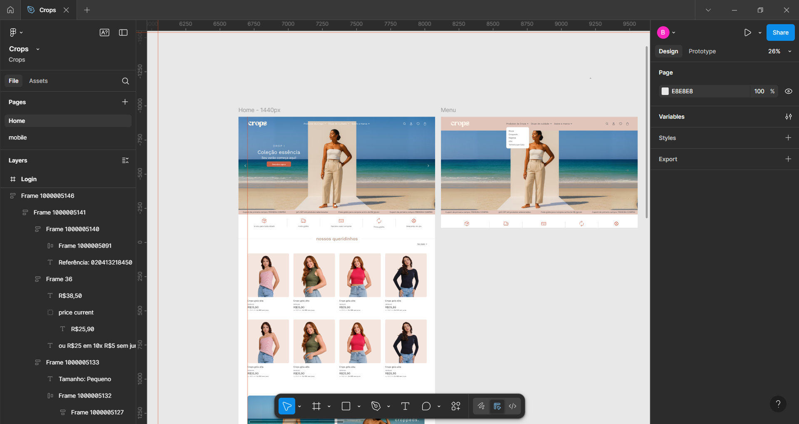Toggle the sidebar panel layout icon
Viewport: 799px width, 424px height.
[x=123, y=32]
